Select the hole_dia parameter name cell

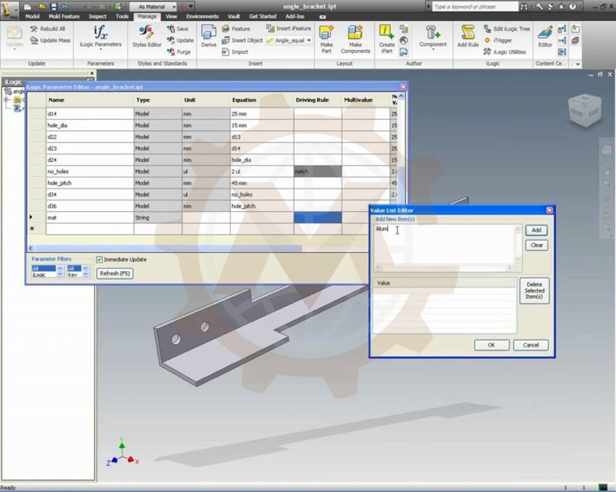click(x=90, y=125)
